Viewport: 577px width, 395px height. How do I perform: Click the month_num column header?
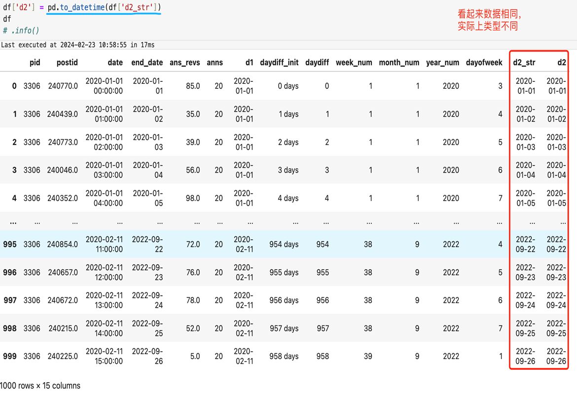click(399, 63)
